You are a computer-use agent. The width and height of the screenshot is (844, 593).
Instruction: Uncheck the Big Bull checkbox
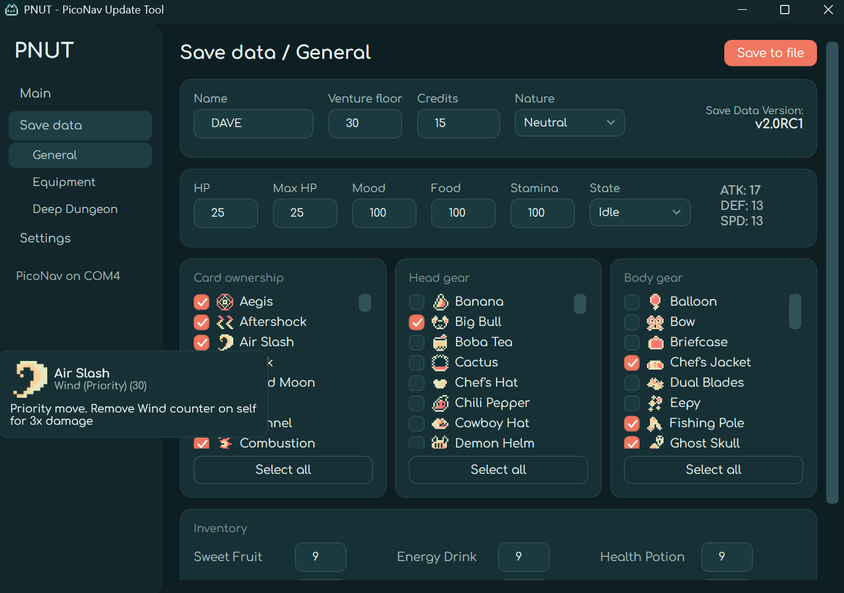pyautogui.click(x=417, y=322)
